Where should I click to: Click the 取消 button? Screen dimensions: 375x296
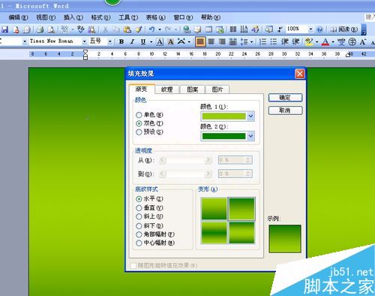(x=285, y=110)
